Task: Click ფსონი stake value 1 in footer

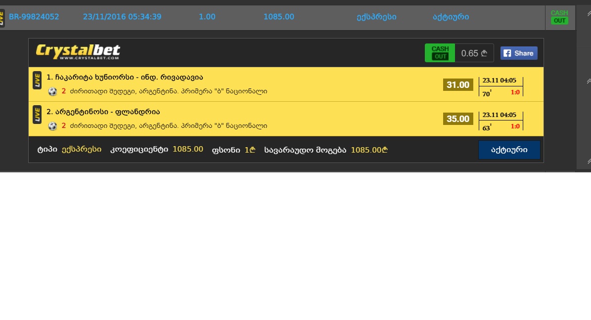Action: [x=250, y=150]
